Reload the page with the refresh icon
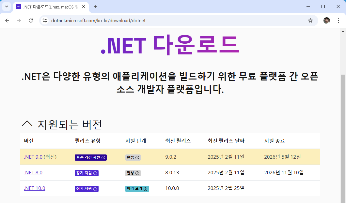The width and height of the screenshot is (346, 203). [31, 20]
